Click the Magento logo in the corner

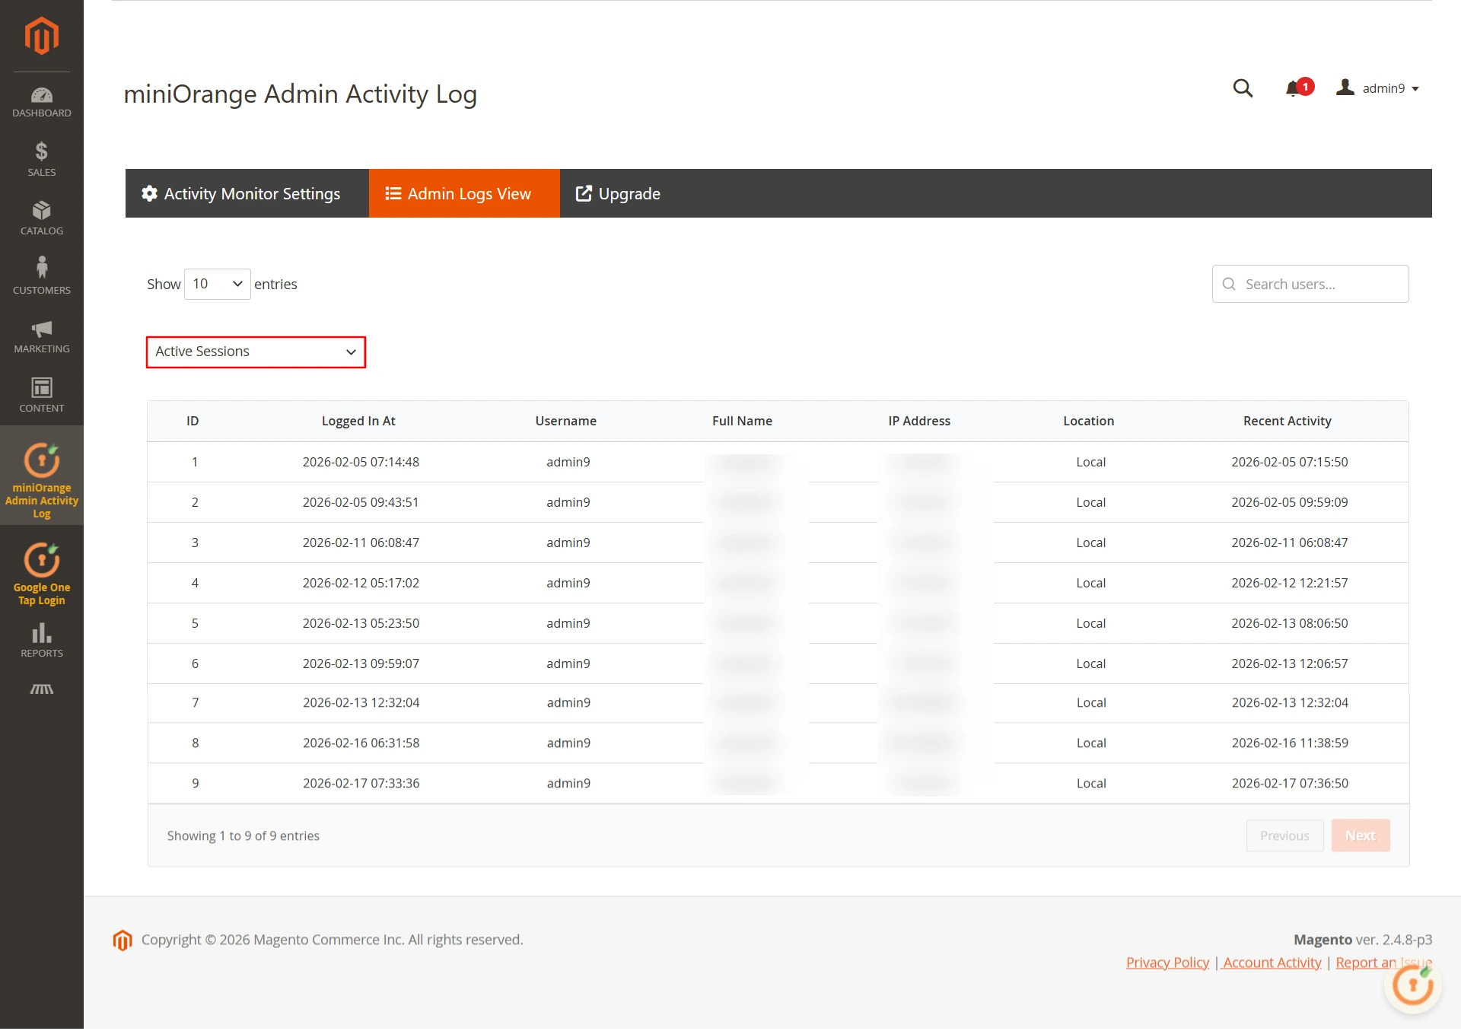coord(42,36)
